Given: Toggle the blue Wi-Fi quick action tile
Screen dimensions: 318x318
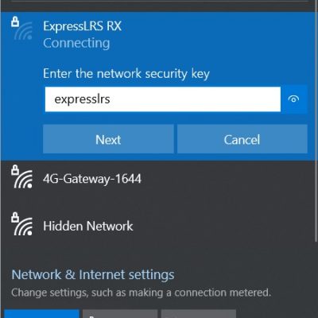Looking at the screenshot, I should pos(41,313).
